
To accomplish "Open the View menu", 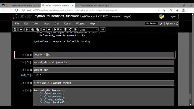I will (x=36, y=24).
